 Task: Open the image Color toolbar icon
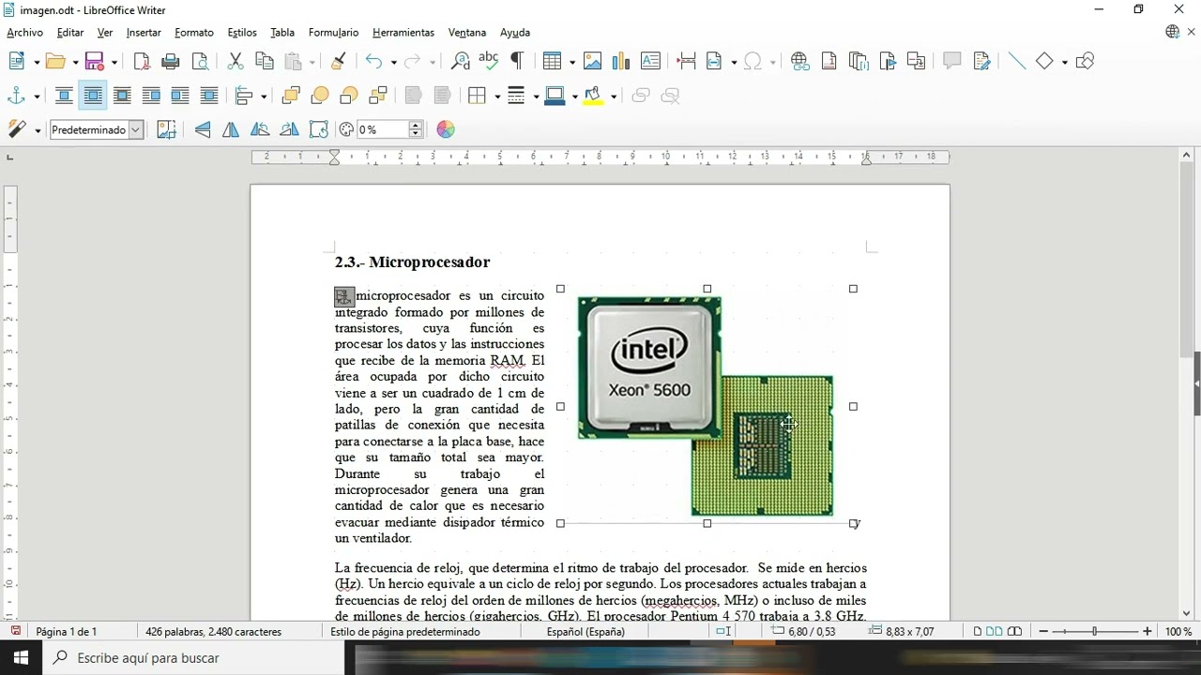446,129
